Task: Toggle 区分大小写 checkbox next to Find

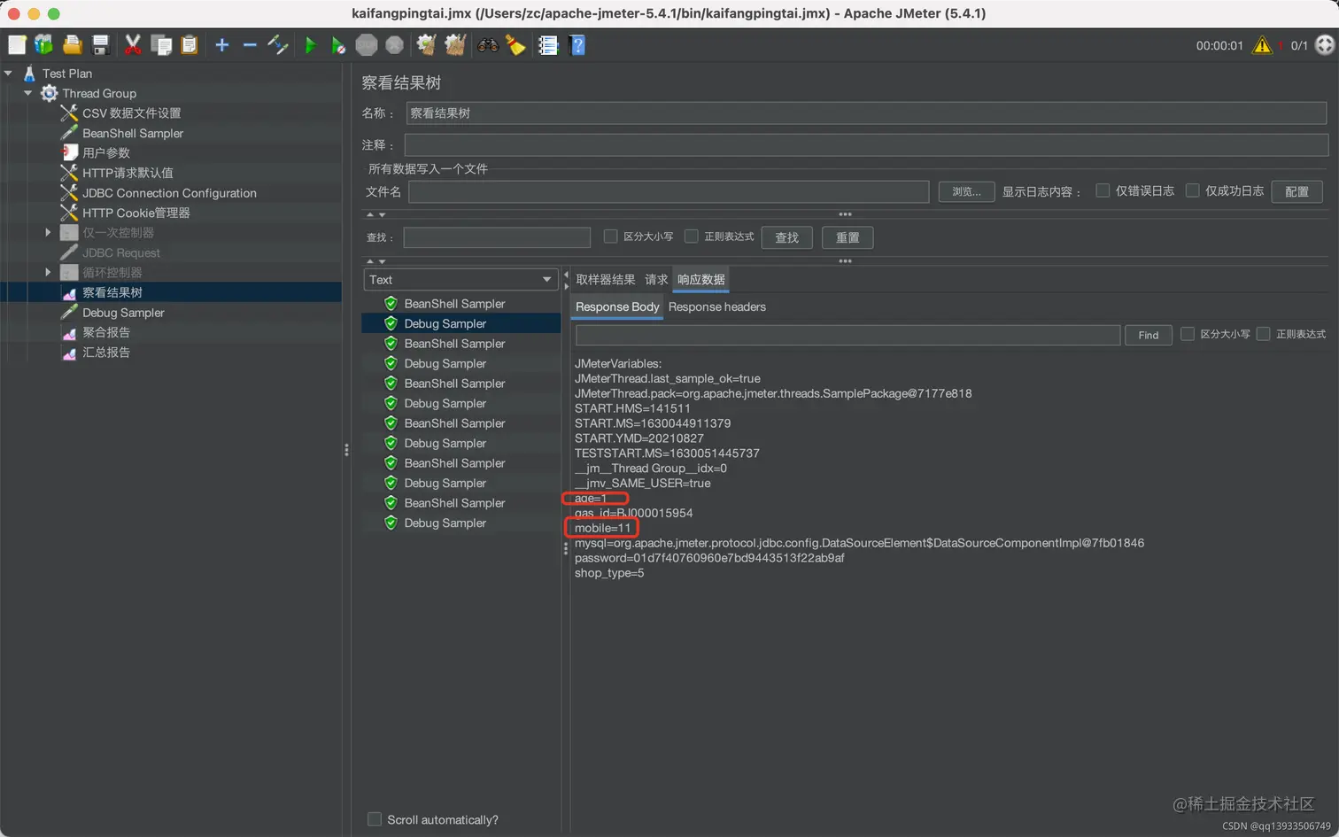Action: 1188,334
